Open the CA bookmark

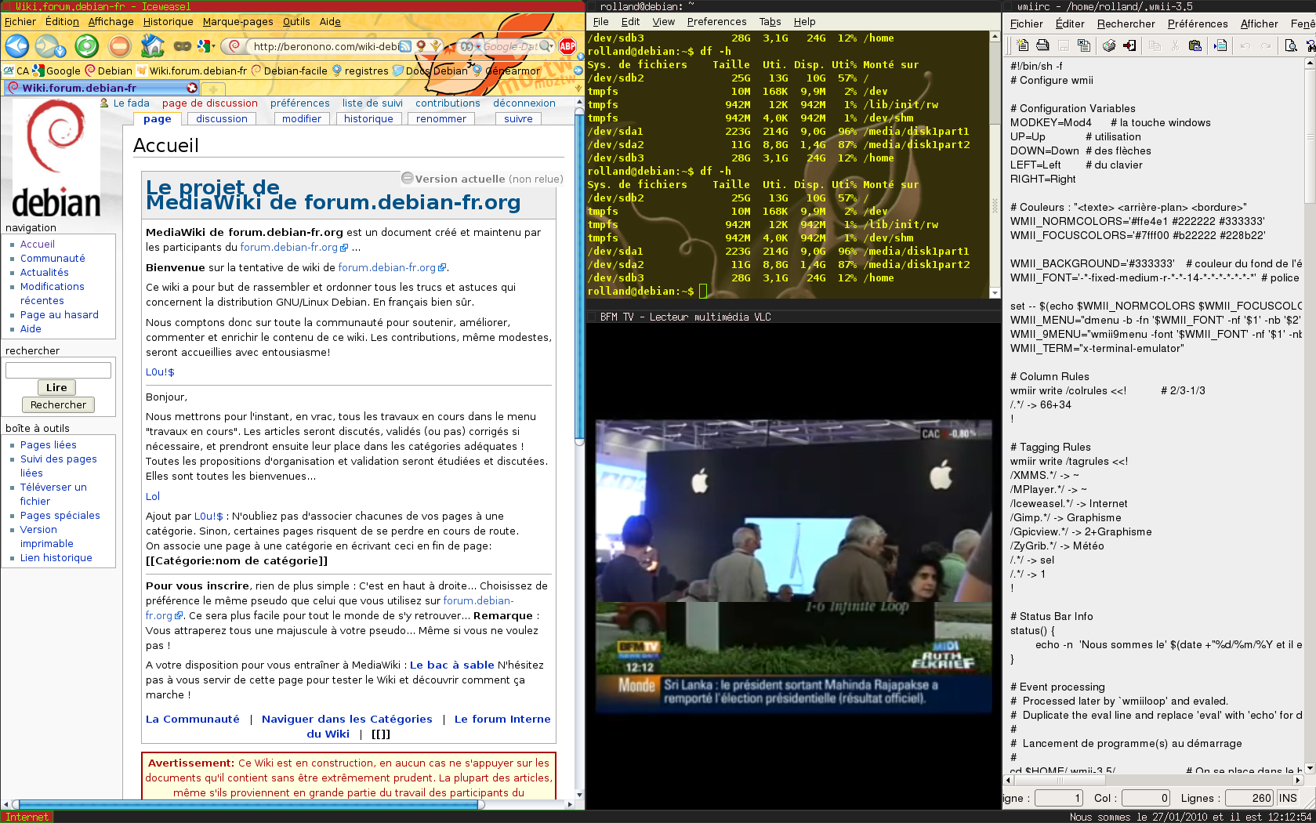(x=16, y=71)
